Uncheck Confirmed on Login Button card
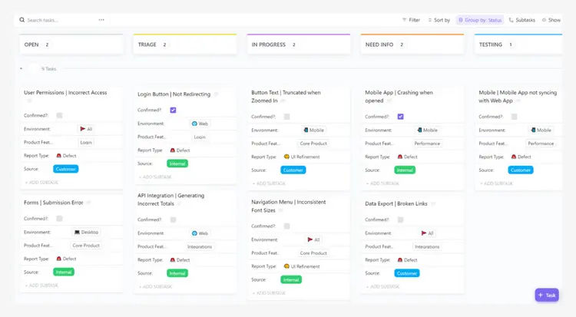The image size is (576, 317). click(173, 110)
